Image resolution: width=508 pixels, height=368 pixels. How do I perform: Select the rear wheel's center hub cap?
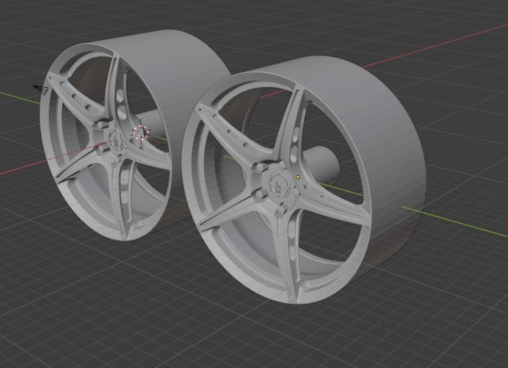pos(116,139)
